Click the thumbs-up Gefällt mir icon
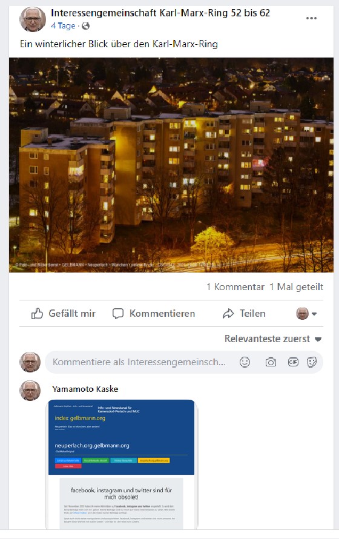 [x=37, y=313]
